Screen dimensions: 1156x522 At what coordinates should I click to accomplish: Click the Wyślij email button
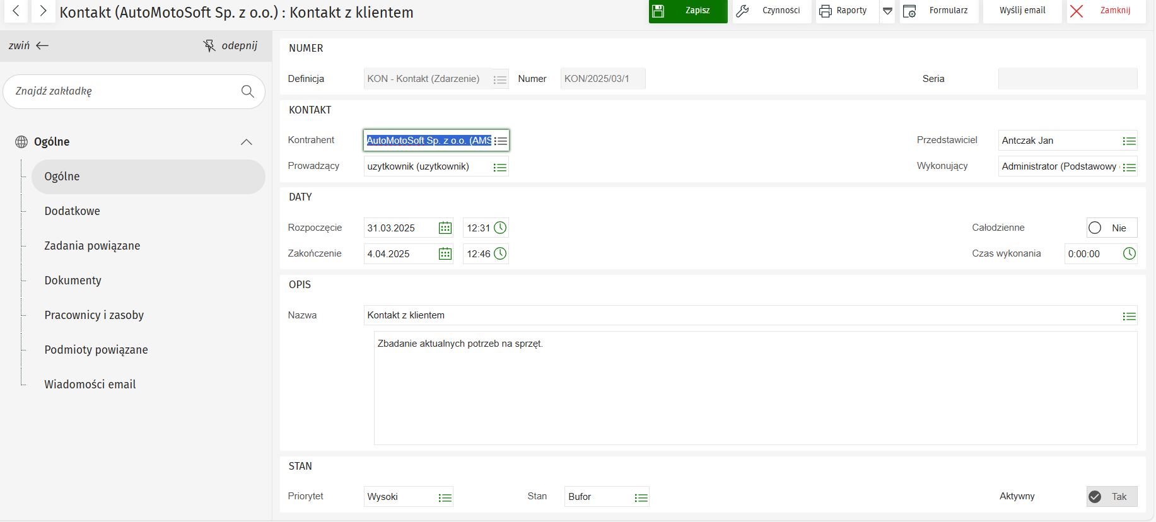coord(1022,11)
